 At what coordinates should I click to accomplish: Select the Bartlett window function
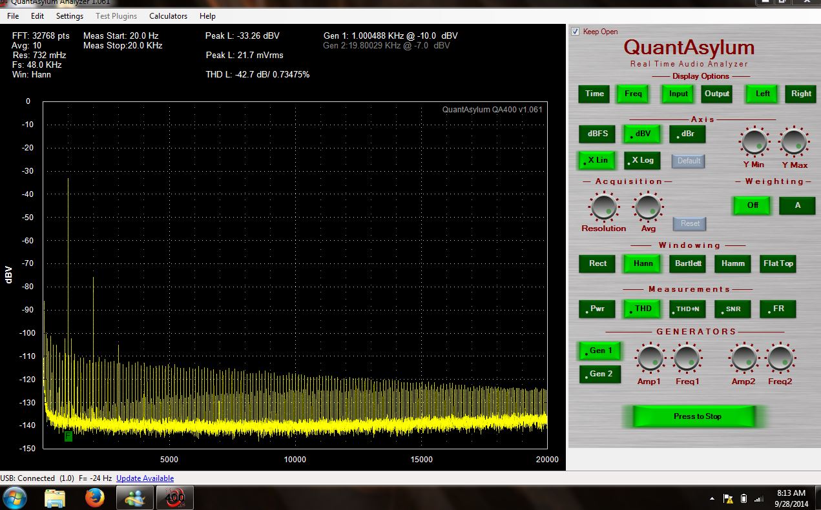tap(688, 263)
